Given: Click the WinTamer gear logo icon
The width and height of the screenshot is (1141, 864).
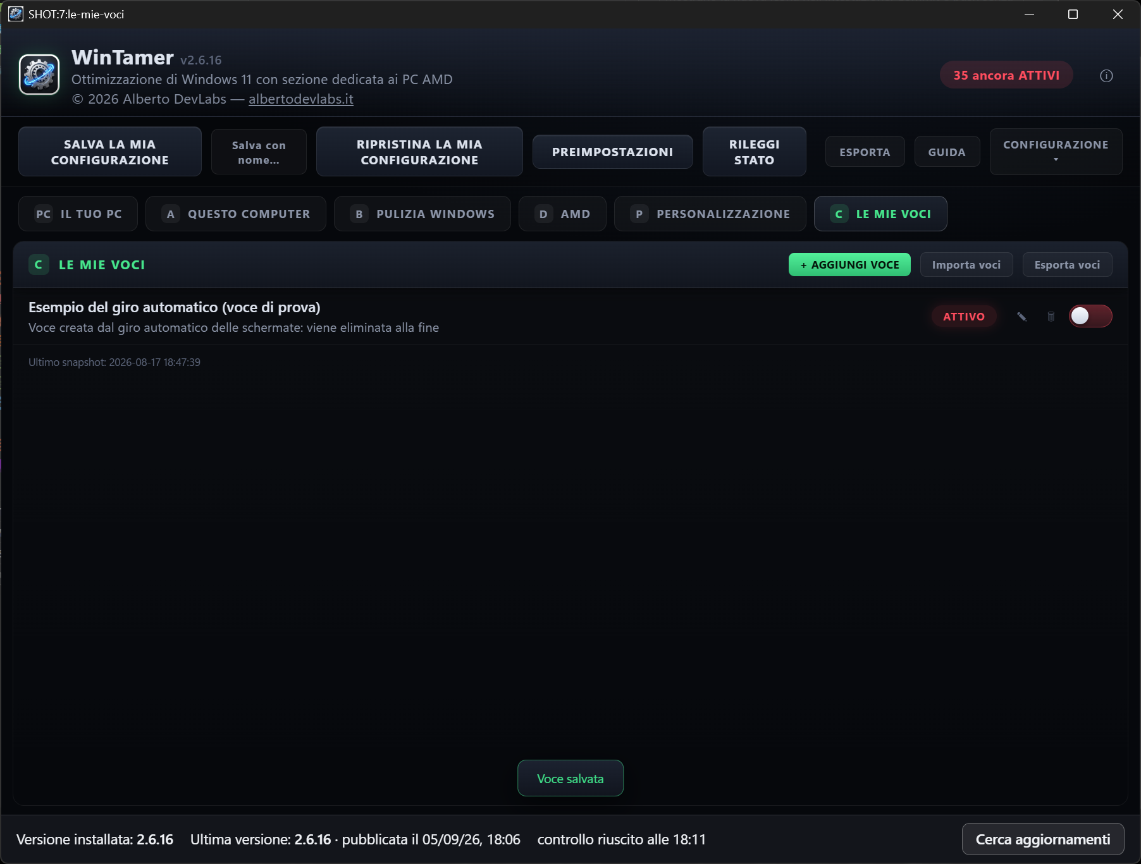Looking at the screenshot, I should tap(39, 75).
